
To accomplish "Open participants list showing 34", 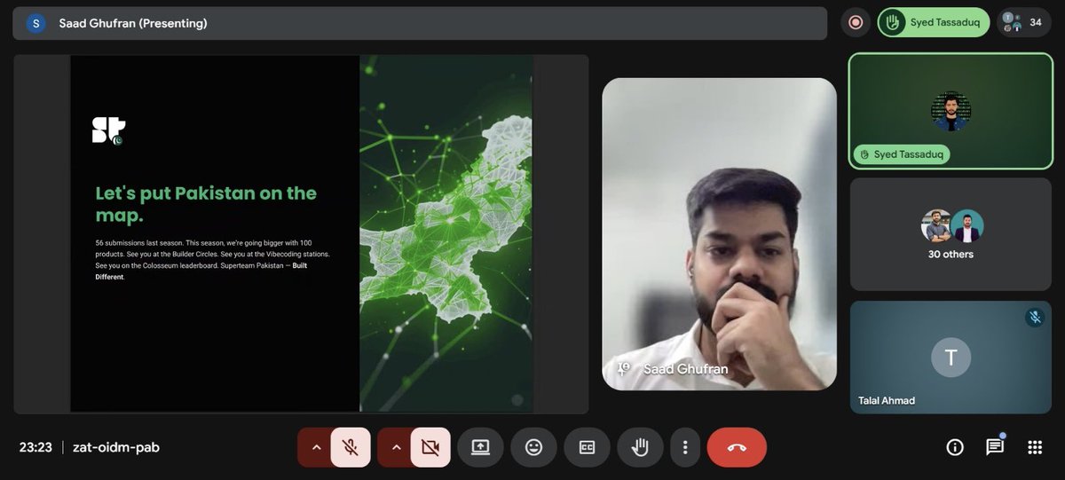I will pos(1023,22).
